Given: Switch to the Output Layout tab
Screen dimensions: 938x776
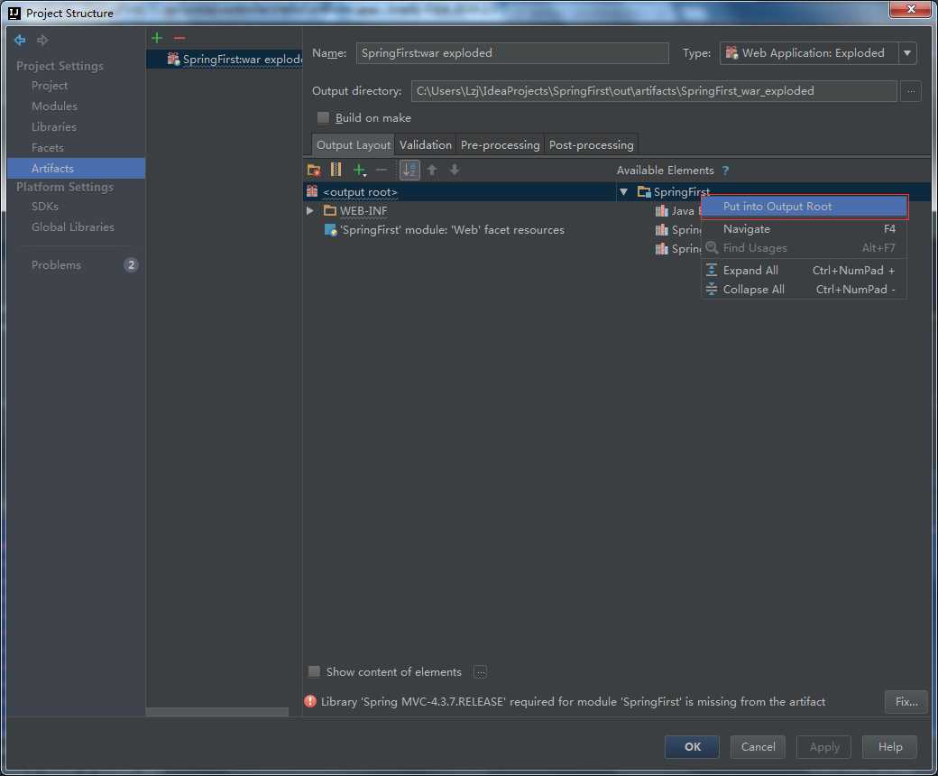Looking at the screenshot, I should 354,144.
